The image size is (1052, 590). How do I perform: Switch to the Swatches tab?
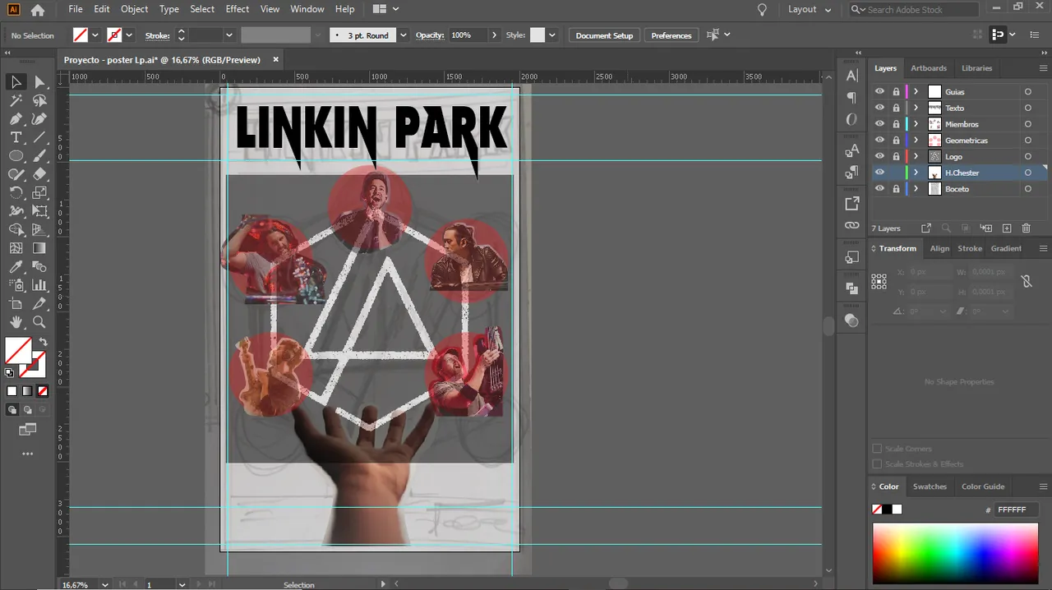(x=930, y=486)
